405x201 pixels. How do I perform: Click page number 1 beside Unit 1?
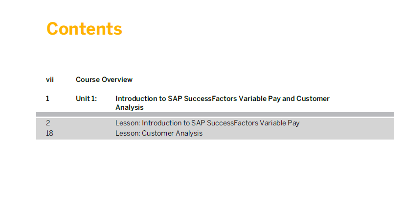point(47,99)
